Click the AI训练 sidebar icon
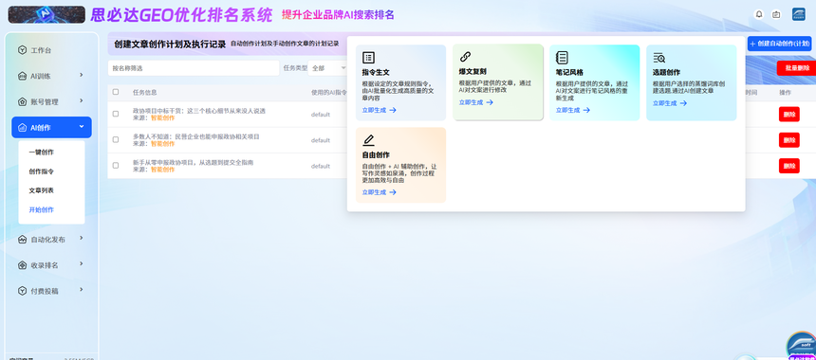The image size is (816, 360). (22, 76)
